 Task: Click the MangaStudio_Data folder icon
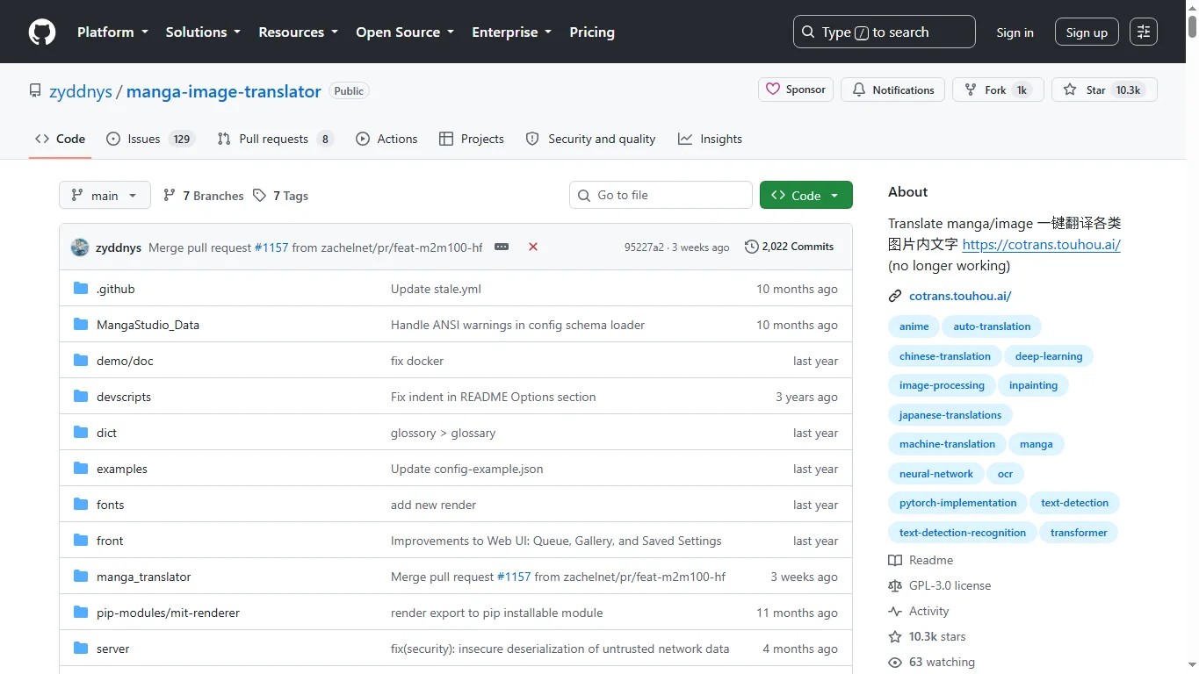[x=81, y=325]
